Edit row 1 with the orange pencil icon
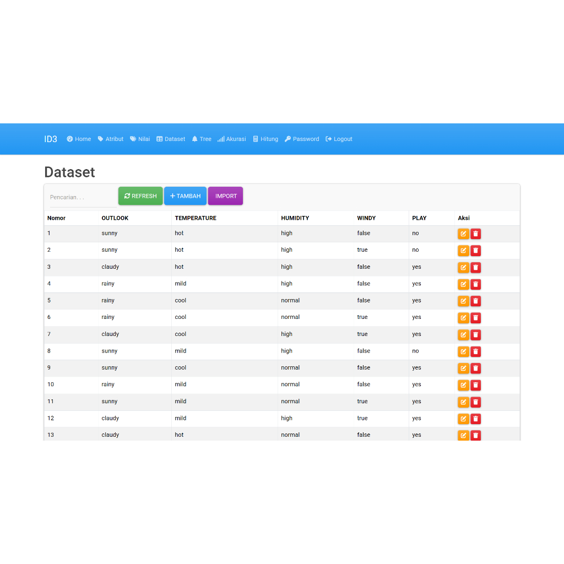Viewport: 564px width, 564px height. pyautogui.click(x=463, y=234)
